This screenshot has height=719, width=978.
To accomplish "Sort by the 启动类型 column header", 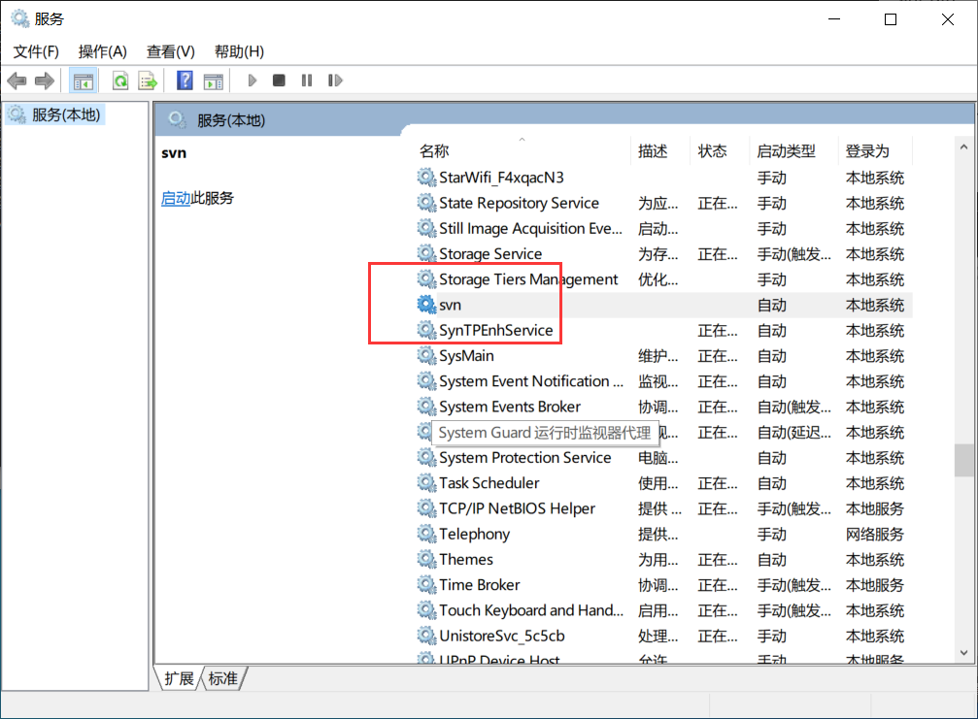I will tap(786, 150).
